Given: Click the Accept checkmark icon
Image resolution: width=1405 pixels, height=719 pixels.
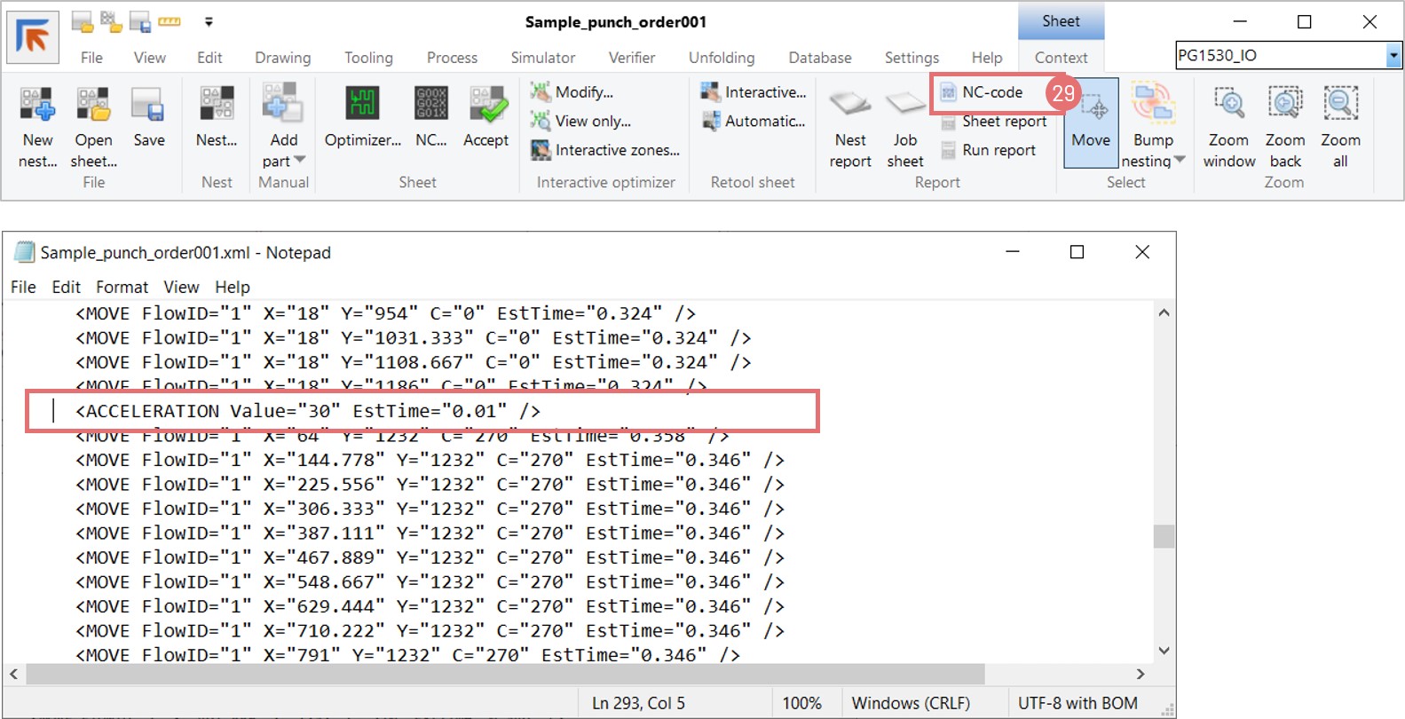Looking at the screenshot, I should click(x=486, y=105).
